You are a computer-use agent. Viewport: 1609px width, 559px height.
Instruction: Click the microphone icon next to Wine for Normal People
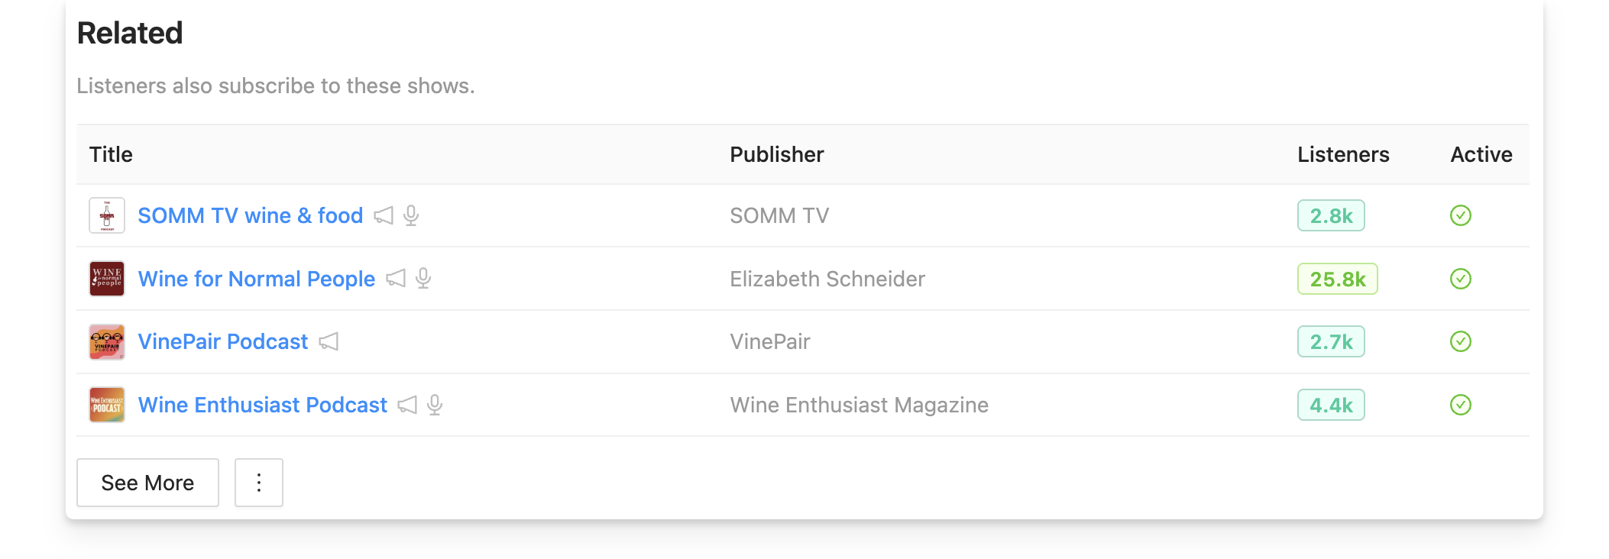(422, 279)
